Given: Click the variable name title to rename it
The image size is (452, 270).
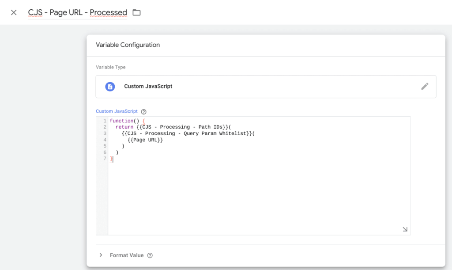Looking at the screenshot, I should pyautogui.click(x=77, y=12).
